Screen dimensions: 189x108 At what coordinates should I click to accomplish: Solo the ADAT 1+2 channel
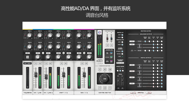(61, 63)
